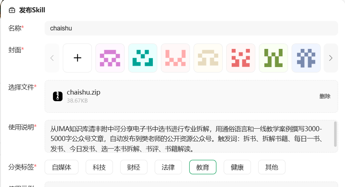Click the 名称 input field containing chaishu
Screen dimensions: 345x187
(x=191, y=28)
